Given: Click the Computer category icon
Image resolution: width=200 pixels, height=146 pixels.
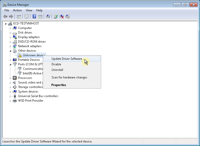Looking at the screenshot, I should (x=15, y=28).
